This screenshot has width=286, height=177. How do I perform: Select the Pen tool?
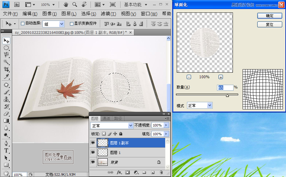pyautogui.click(x=6, y=143)
